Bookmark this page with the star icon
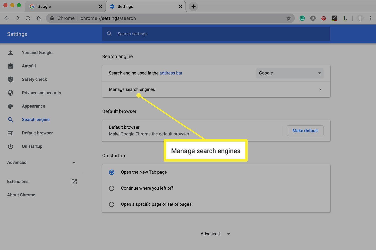This screenshot has height=250, width=376. pyautogui.click(x=289, y=18)
